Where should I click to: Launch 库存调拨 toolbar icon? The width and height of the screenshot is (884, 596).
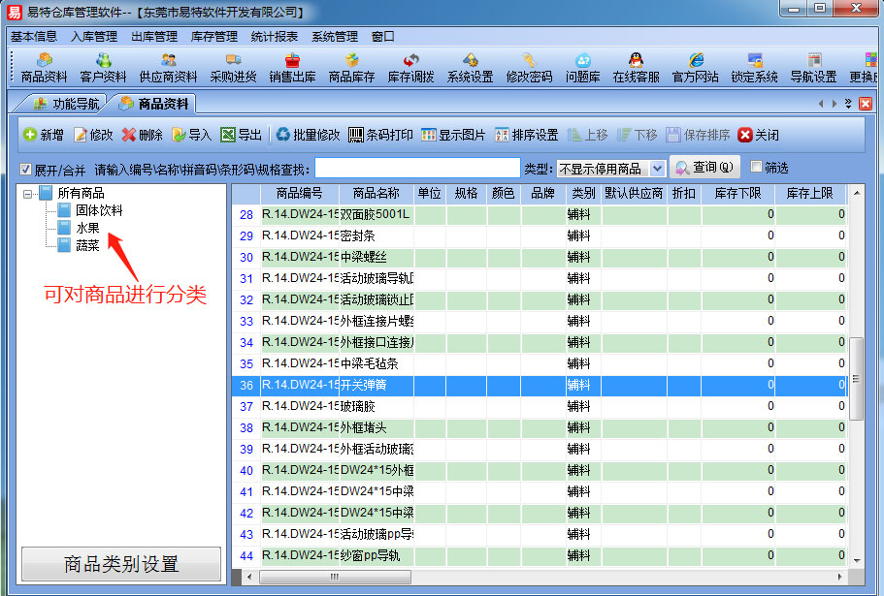411,68
